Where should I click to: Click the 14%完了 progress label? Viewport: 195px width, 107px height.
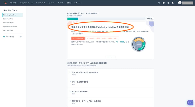(x=150, y=19)
